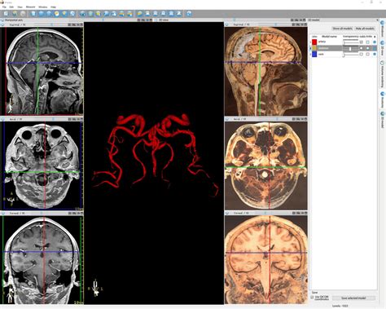386x309 pixels.
Task: Open the Measure menu
Action: (x=30, y=7)
